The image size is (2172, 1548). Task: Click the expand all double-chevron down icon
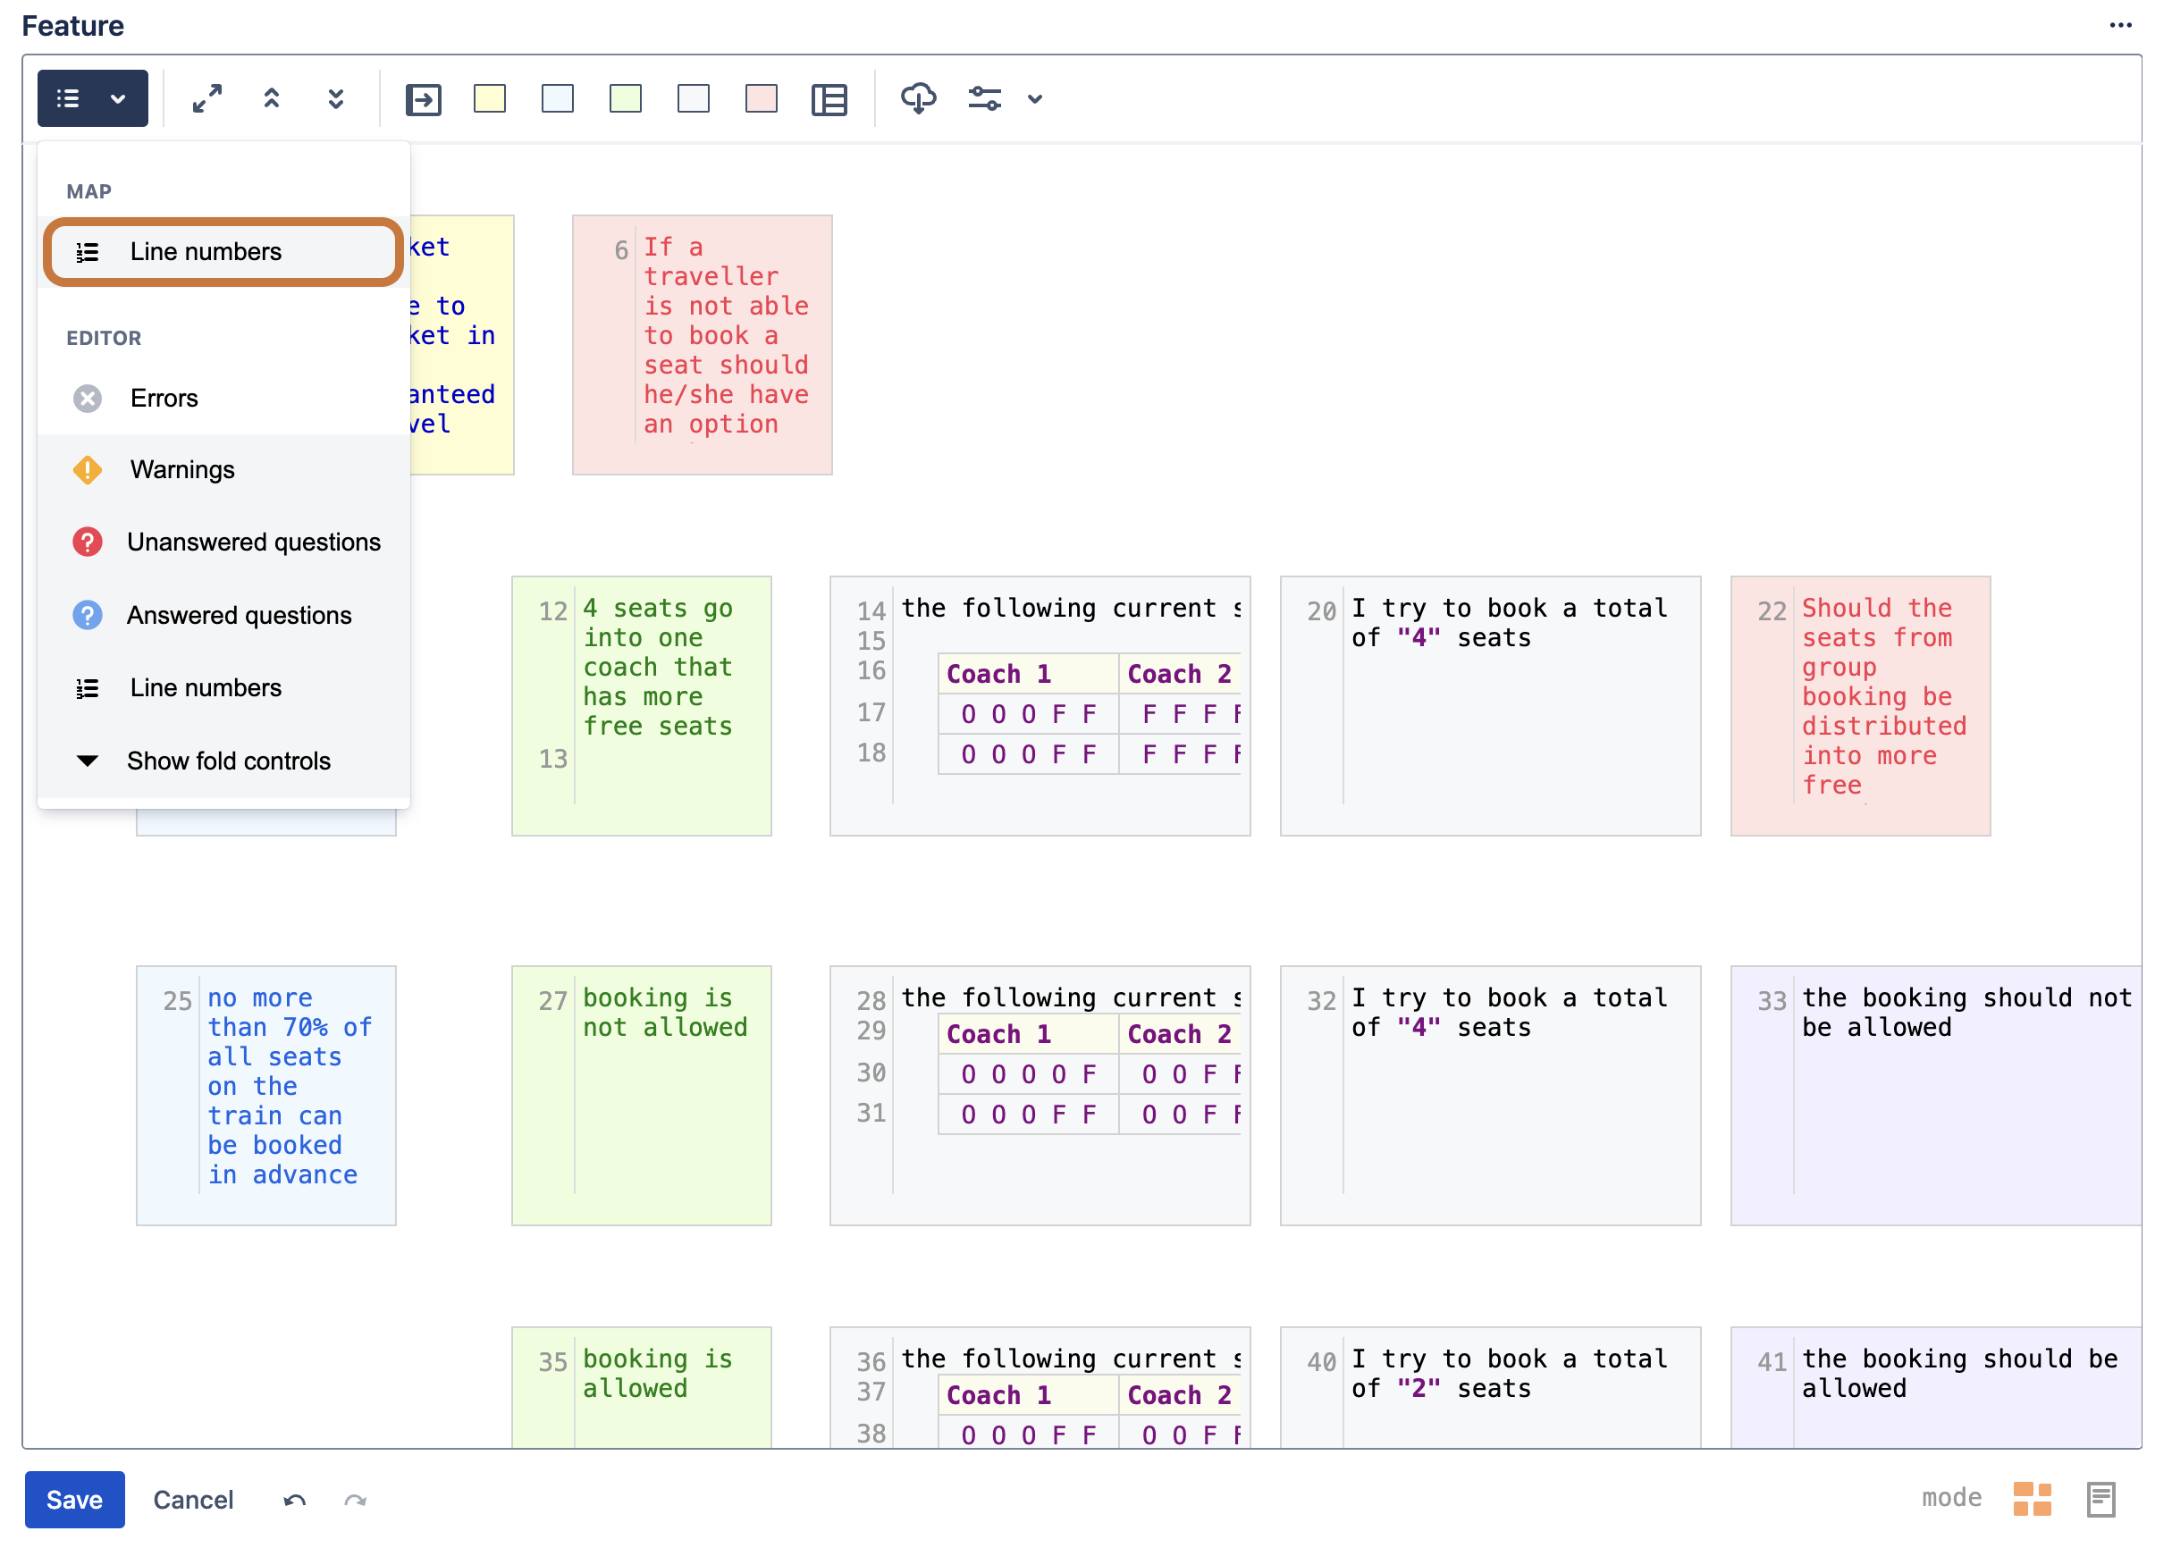[335, 98]
